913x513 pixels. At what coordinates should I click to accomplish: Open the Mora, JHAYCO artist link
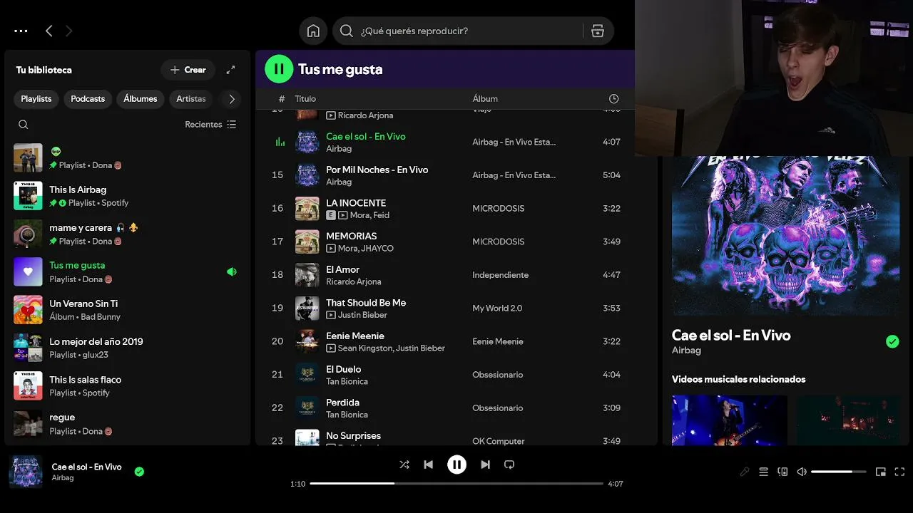click(366, 249)
